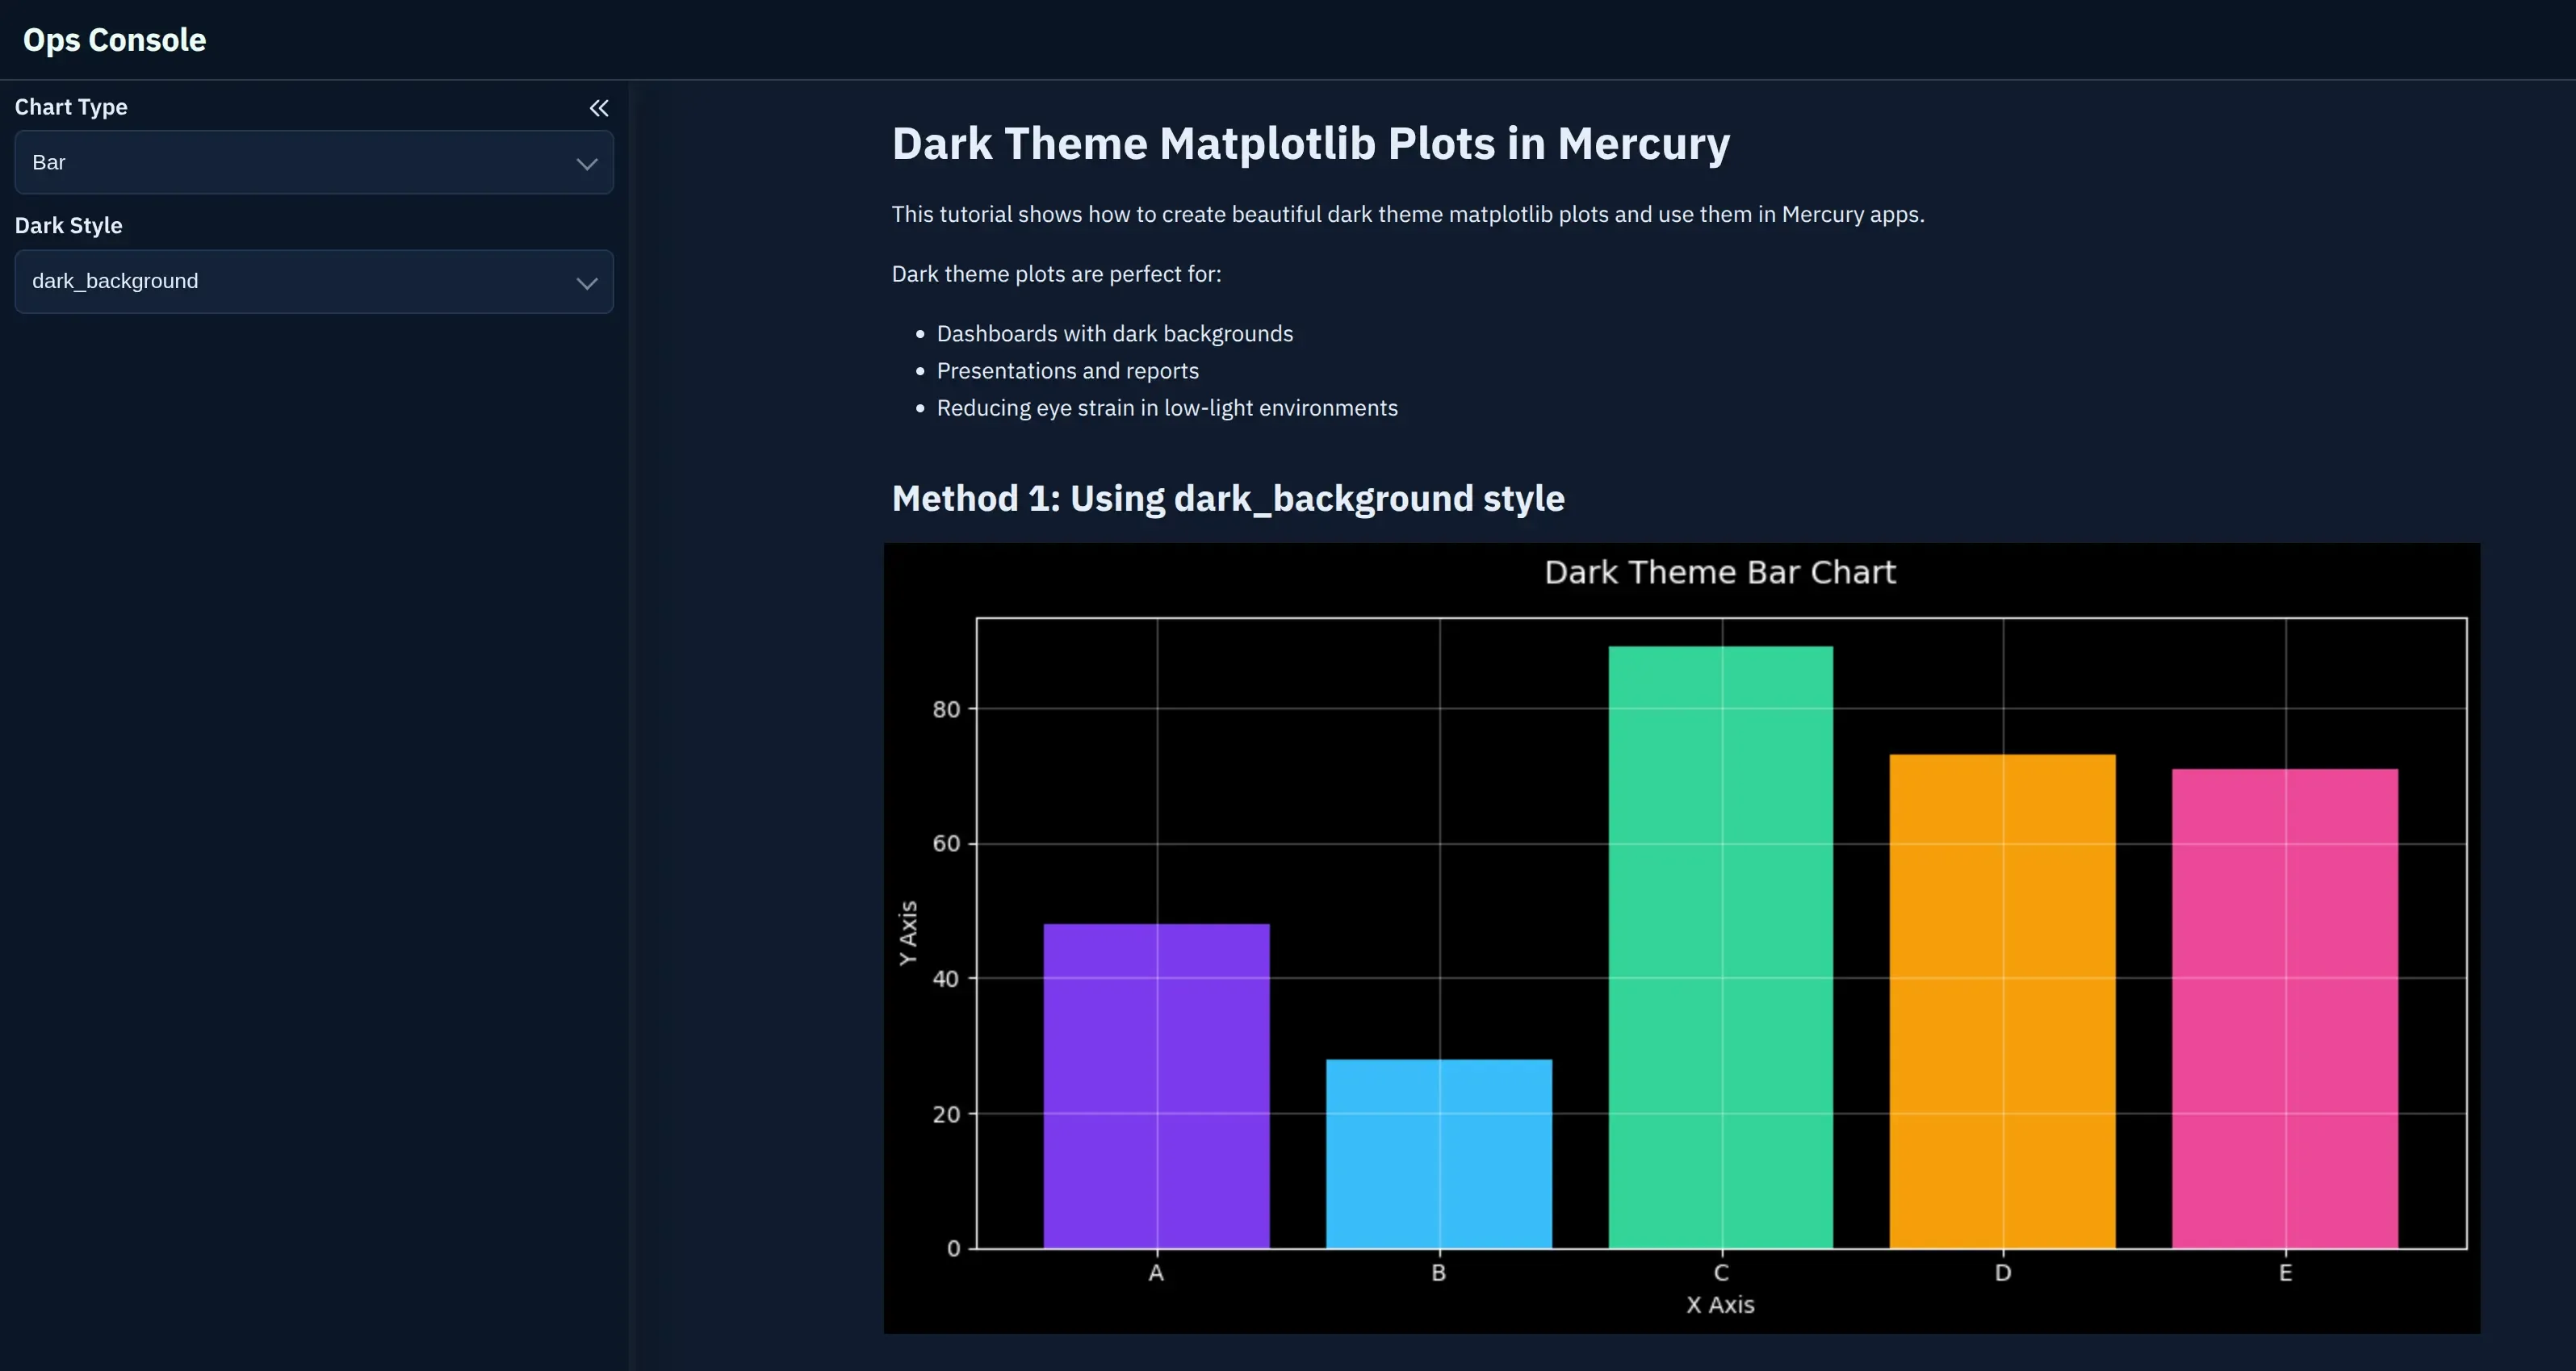Screen dimensions: 2576x1371
Task: Click the bullet Presentations and reports
Action: click(x=1068, y=370)
